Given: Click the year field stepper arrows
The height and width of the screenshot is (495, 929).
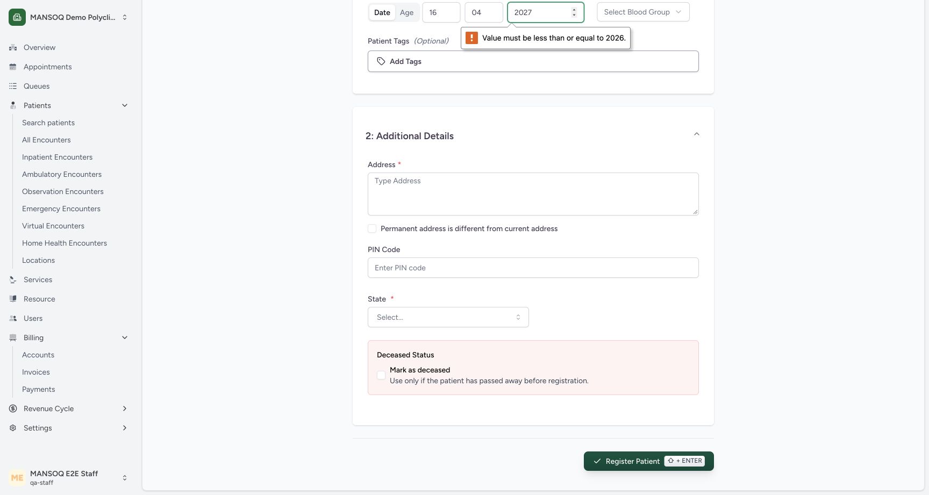Looking at the screenshot, I should point(574,12).
